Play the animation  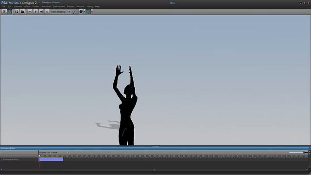tap(35, 12)
